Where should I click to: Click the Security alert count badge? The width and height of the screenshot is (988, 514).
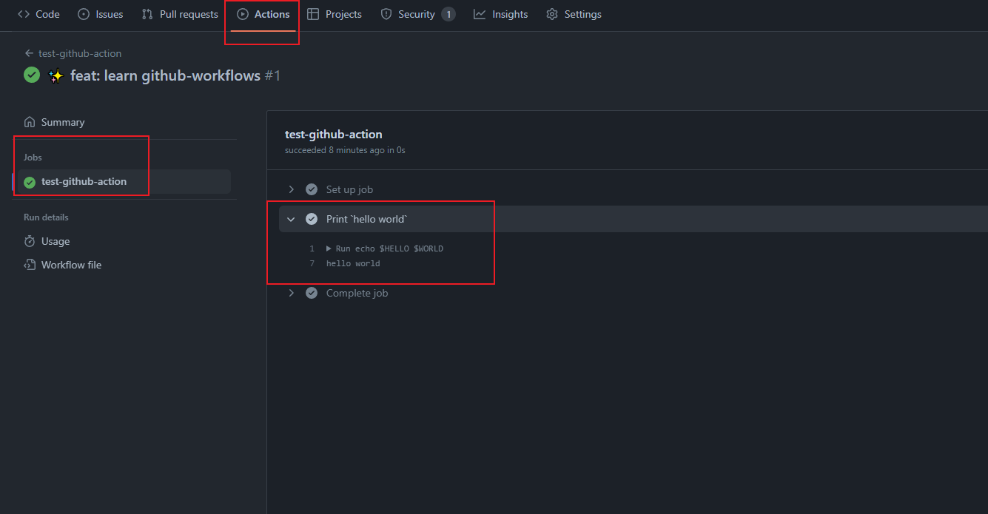448,14
